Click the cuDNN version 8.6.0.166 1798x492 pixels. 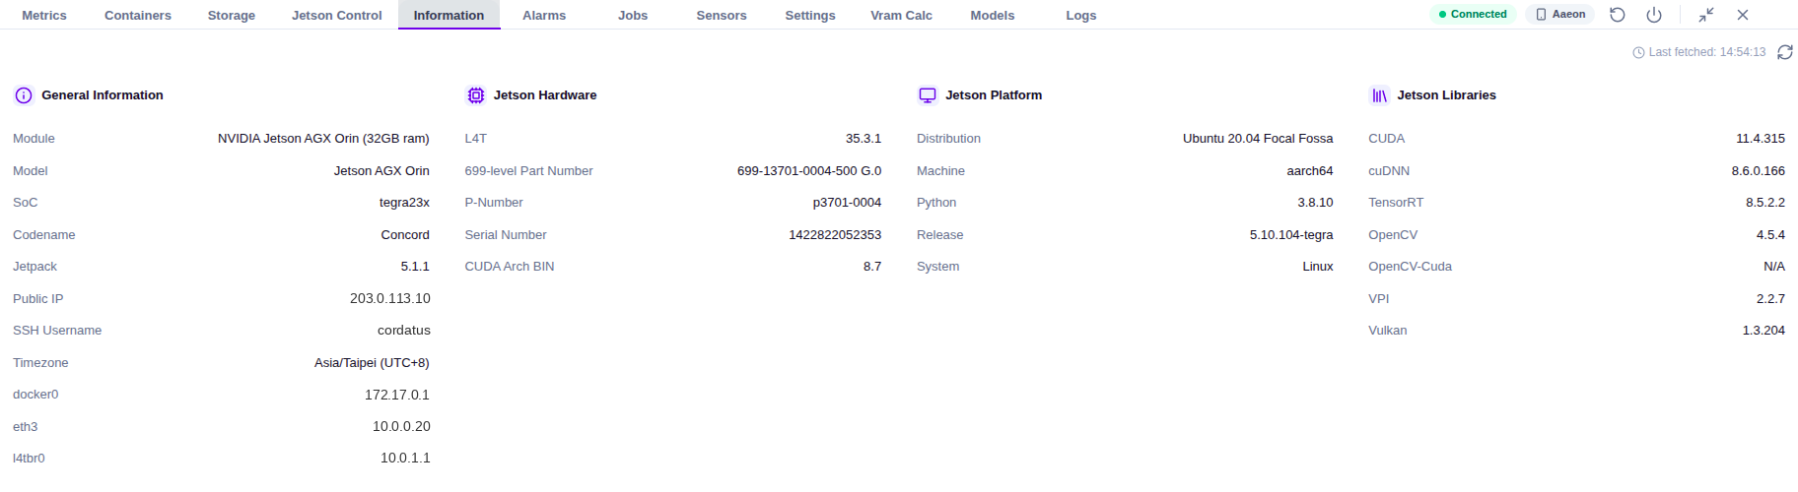point(1759,171)
